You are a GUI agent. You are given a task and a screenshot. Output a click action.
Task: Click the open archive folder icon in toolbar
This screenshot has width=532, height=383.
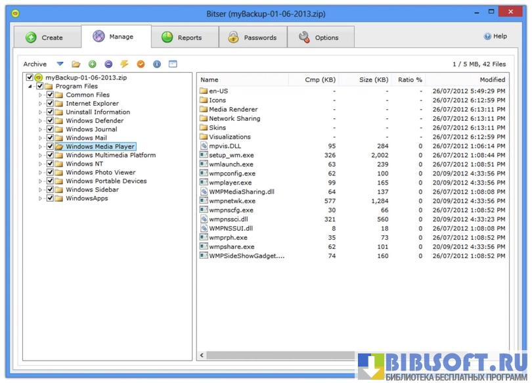(76, 64)
